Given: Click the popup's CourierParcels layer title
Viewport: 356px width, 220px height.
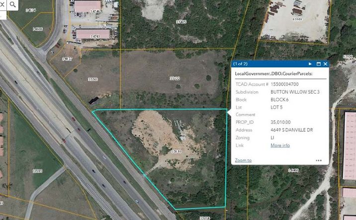Looking at the screenshot, I should tap(280, 73).
